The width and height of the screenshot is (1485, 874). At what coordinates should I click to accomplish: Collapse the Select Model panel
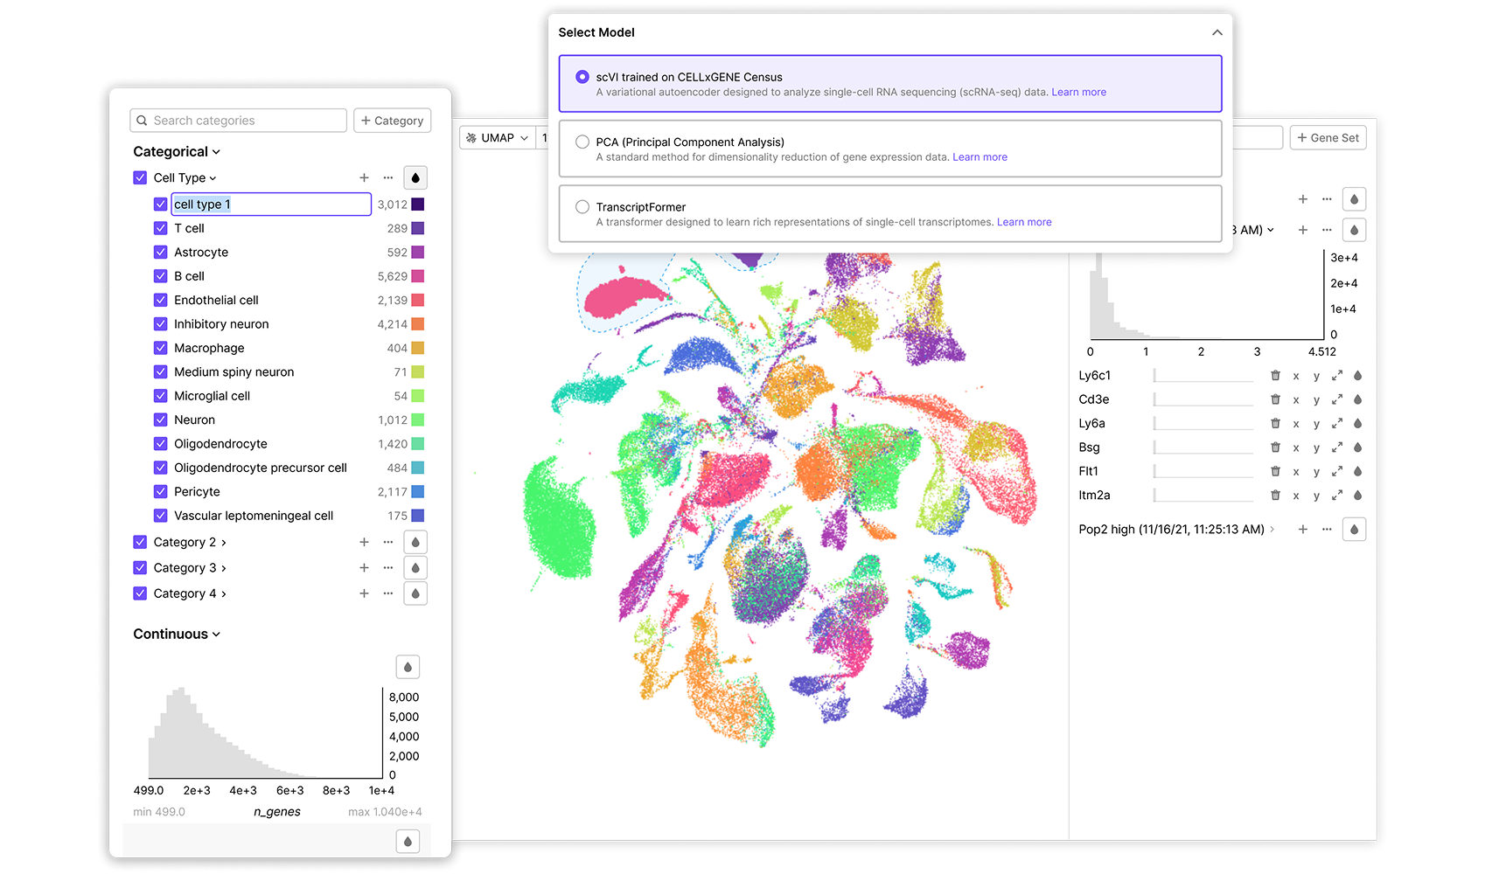coord(1217,31)
